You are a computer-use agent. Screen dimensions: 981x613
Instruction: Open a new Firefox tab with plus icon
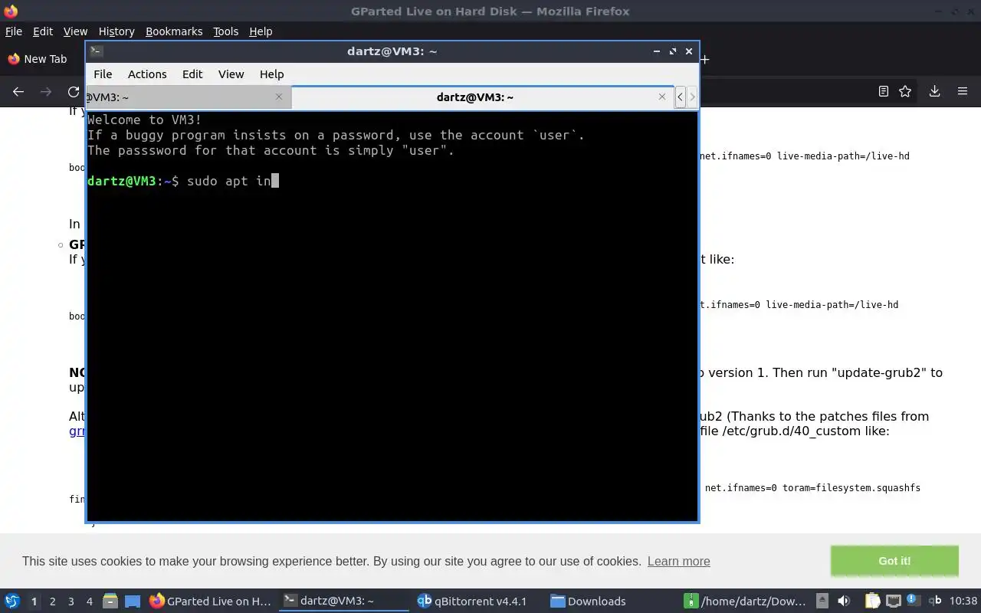pos(704,59)
